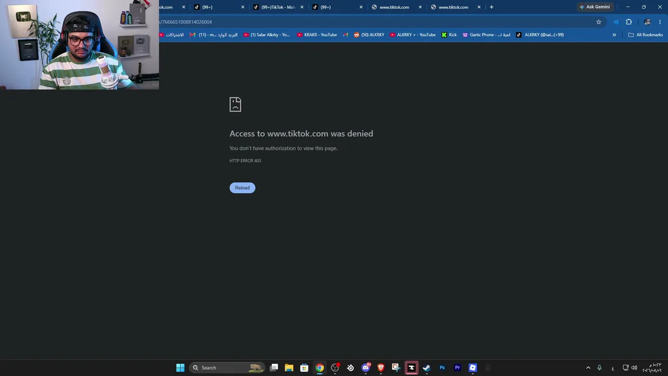Open the blue Roblox Studio taskbar icon
Image resolution: width=668 pixels, height=376 pixels.
[x=472, y=368]
